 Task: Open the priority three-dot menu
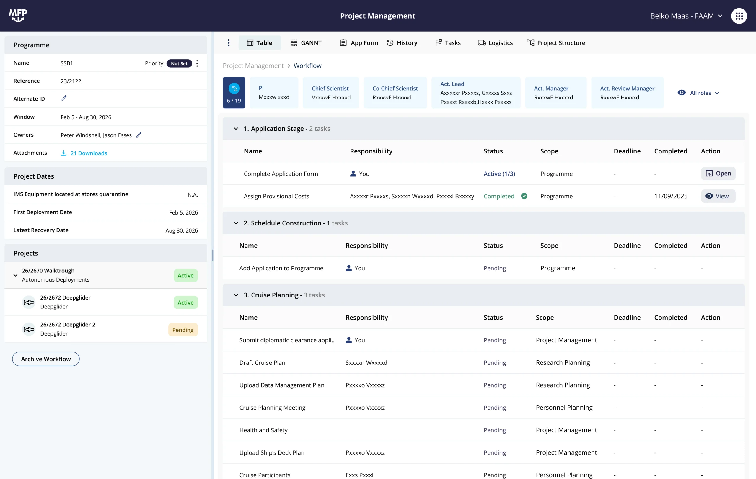pyautogui.click(x=197, y=63)
